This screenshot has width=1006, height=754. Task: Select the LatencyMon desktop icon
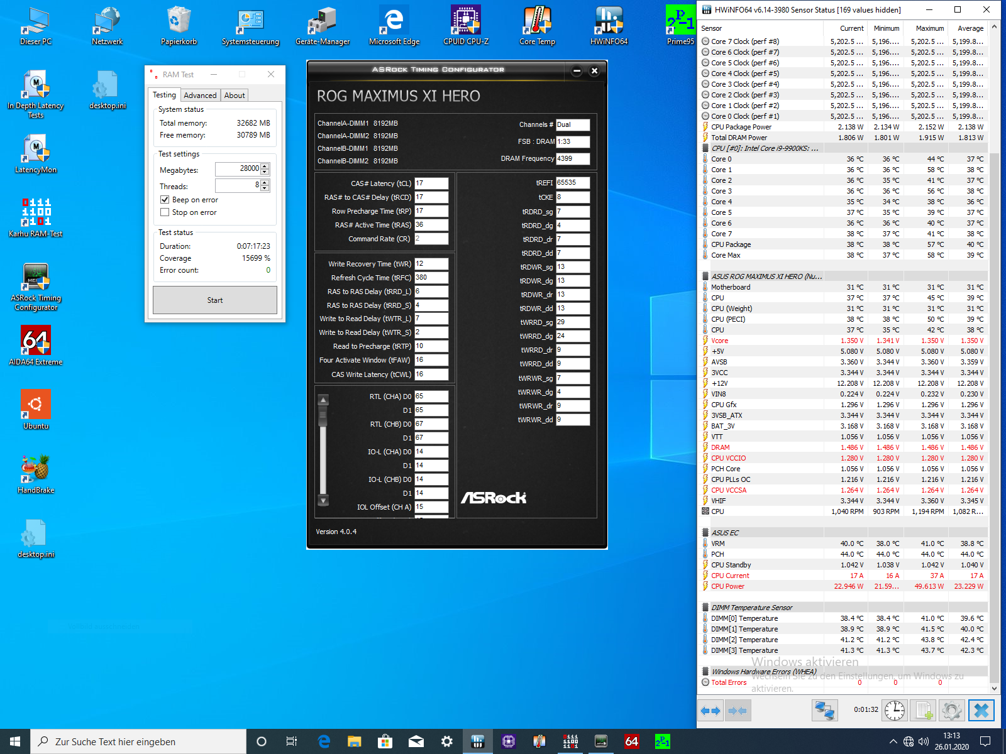coord(36,155)
